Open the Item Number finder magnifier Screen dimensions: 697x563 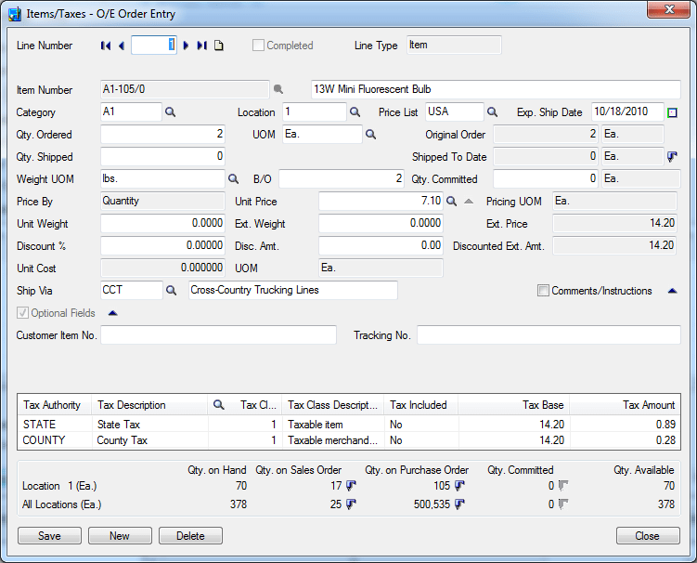[278, 89]
